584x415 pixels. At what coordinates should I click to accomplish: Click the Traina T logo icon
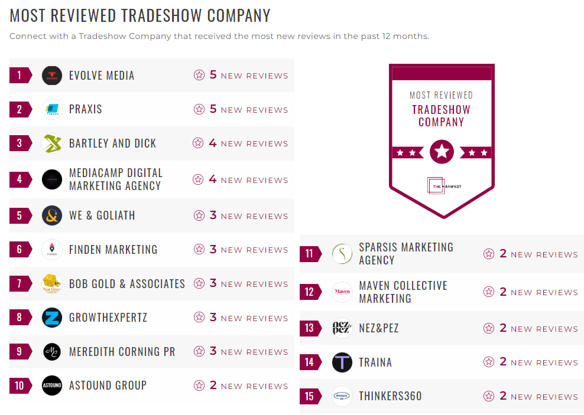pos(342,362)
